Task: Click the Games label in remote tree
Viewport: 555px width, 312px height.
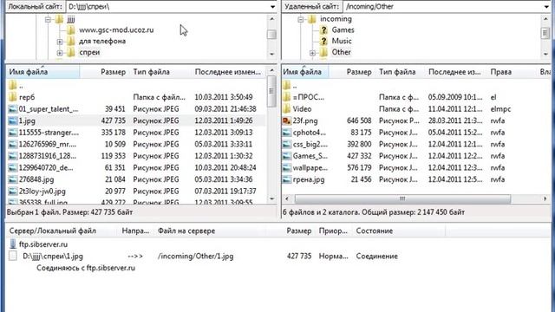Action: click(343, 30)
